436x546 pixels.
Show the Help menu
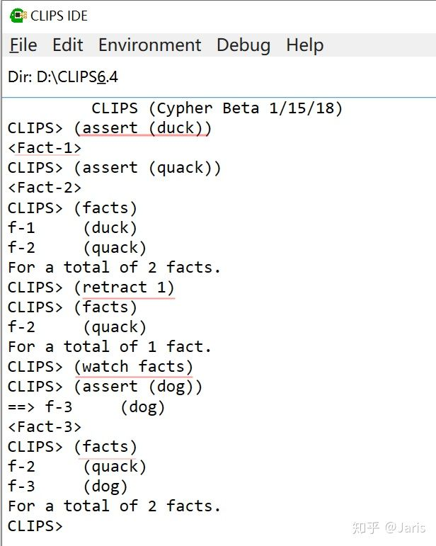(x=305, y=45)
